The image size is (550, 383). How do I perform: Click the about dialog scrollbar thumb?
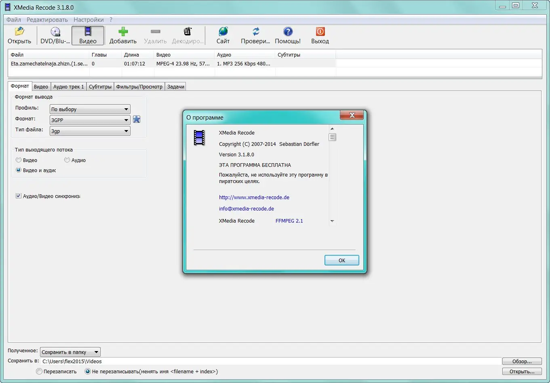pos(333,137)
